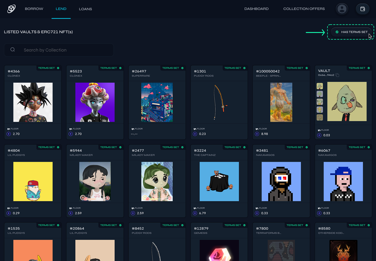
Task: Click the app logo in the header
Action: [11, 9]
